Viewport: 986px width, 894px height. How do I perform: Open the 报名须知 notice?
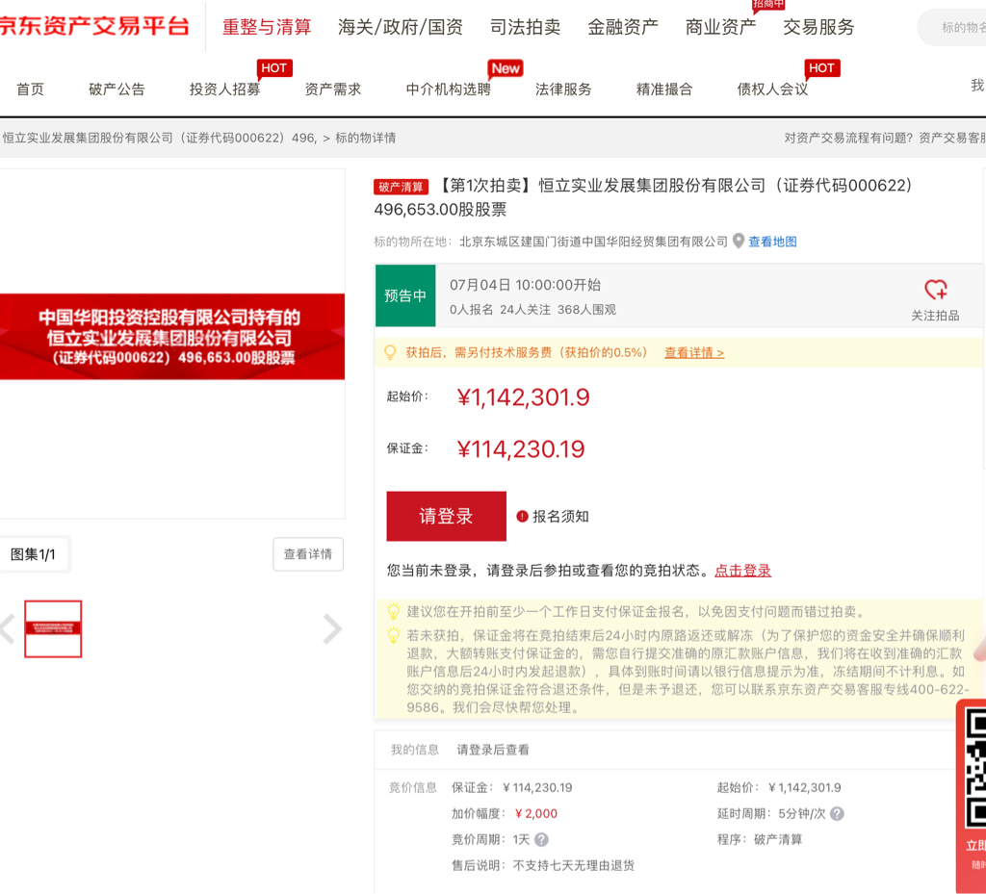click(x=561, y=517)
